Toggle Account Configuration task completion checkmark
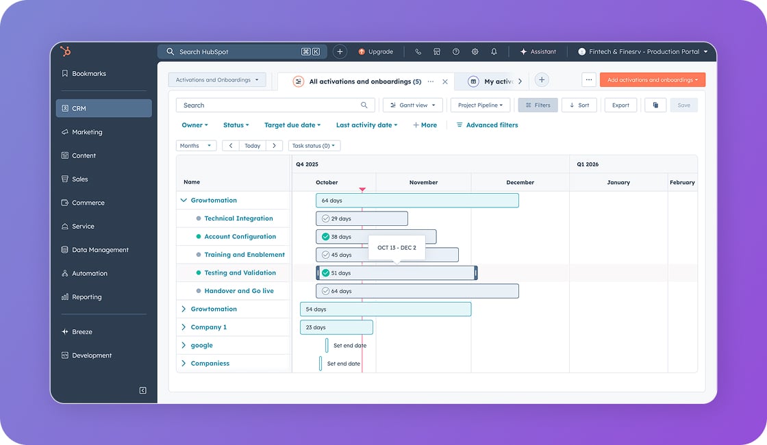The width and height of the screenshot is (767, 445). [x=325, y=237]
